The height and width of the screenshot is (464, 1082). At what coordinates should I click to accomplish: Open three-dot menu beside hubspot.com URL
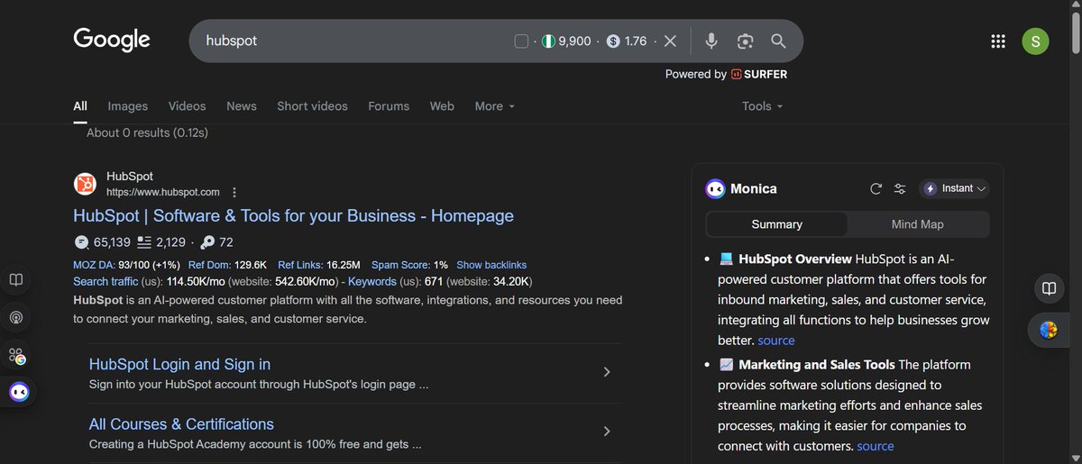[234, 192]
